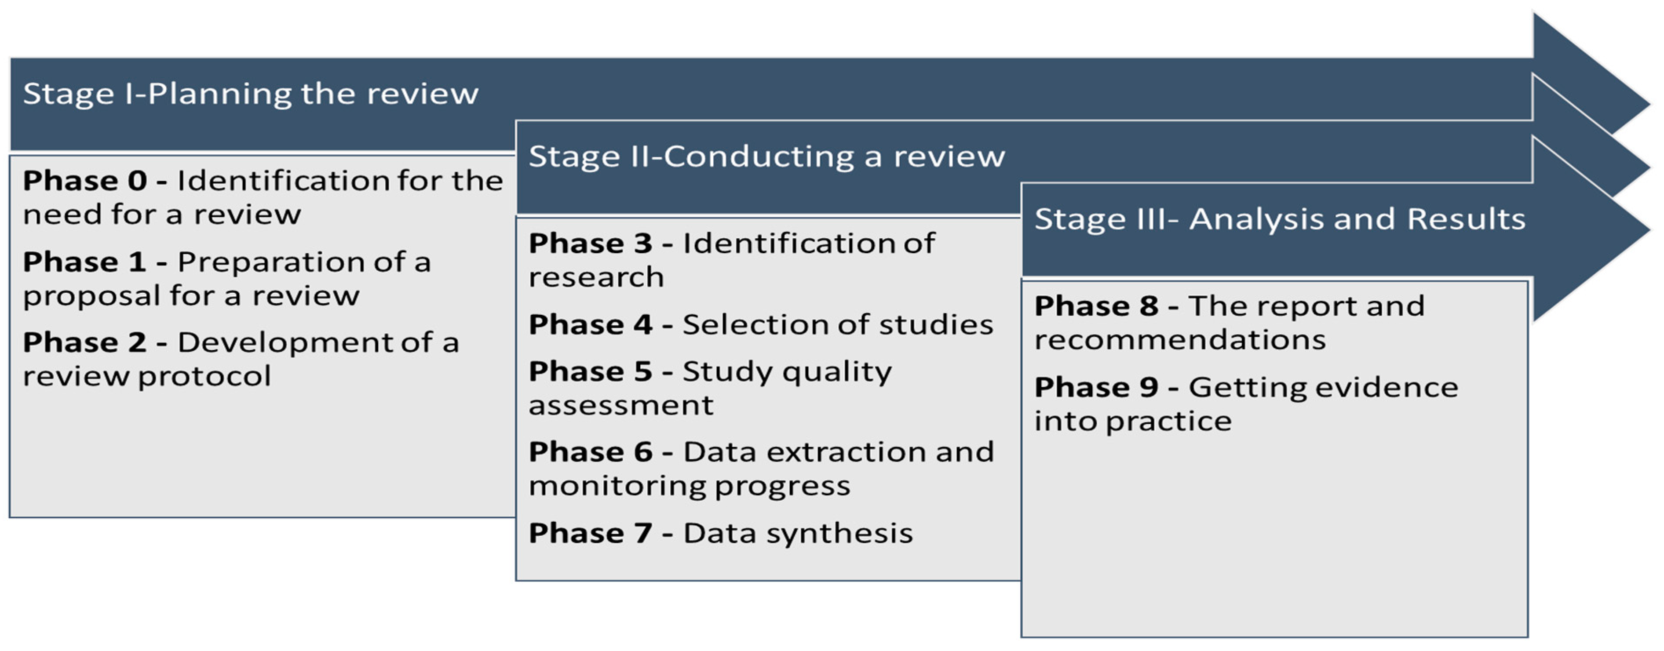Viewport: 1664px width, 651px height.
Task: Select Phase 0 identification for review need
Action: click(262, 197)
